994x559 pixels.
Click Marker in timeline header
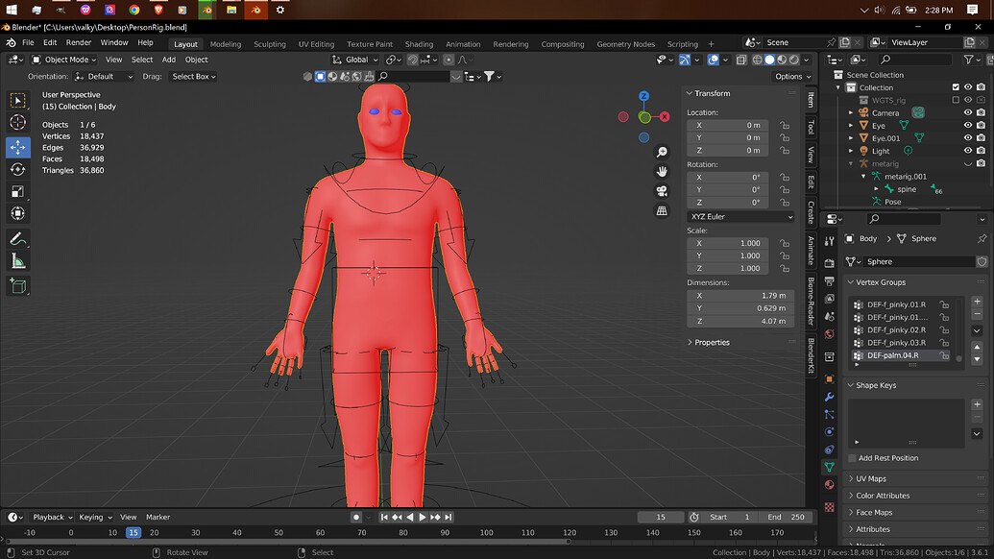(x=158, y=517)
